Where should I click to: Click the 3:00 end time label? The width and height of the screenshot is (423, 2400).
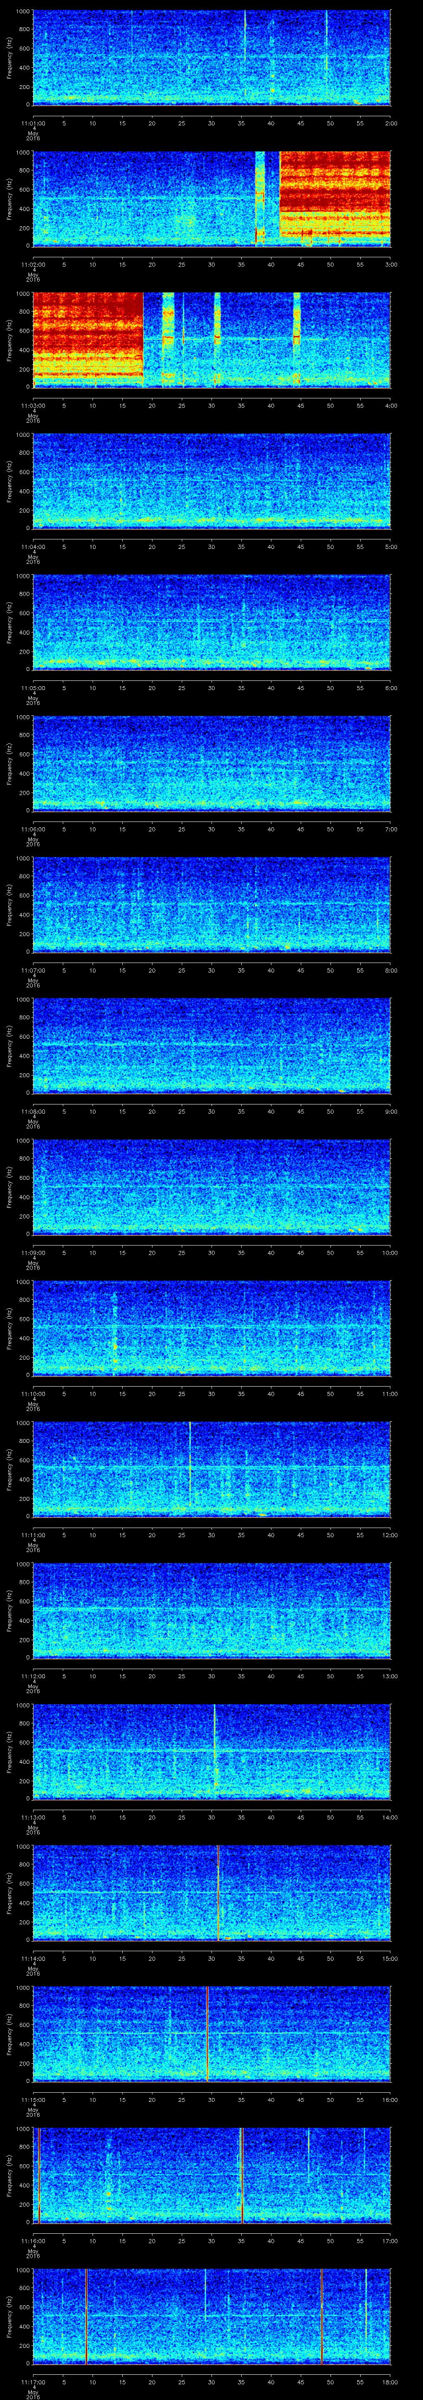pos(390,265)
